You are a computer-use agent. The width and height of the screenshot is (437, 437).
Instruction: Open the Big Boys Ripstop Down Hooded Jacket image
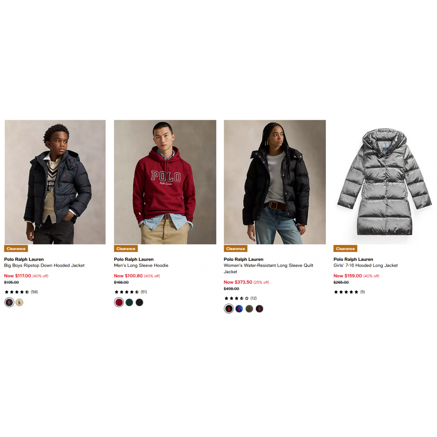[55, 182]
